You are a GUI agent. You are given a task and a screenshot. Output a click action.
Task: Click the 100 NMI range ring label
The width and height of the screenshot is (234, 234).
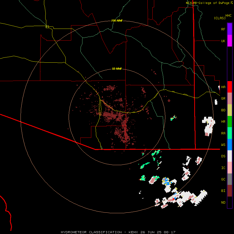click(x=117, y=21)
